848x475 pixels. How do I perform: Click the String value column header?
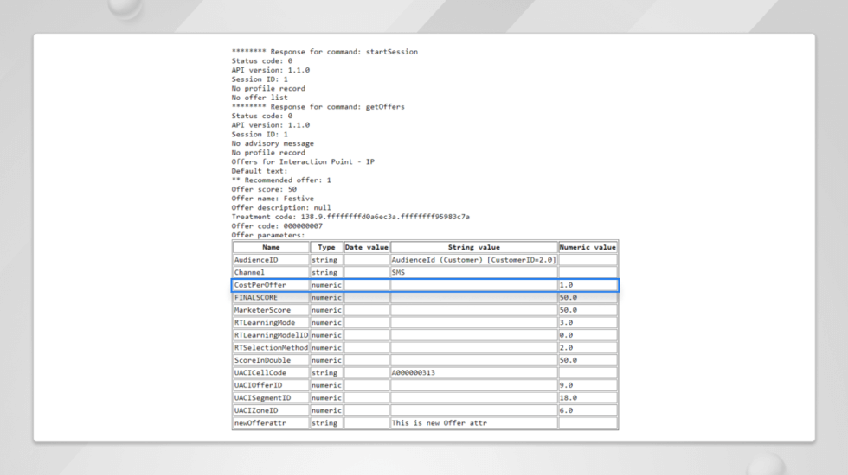click(474, 247)
